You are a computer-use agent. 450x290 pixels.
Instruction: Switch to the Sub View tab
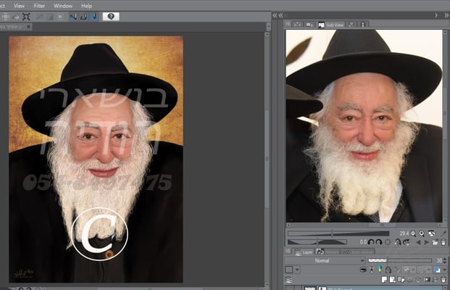pyautogui.click(x=331, y=25)
